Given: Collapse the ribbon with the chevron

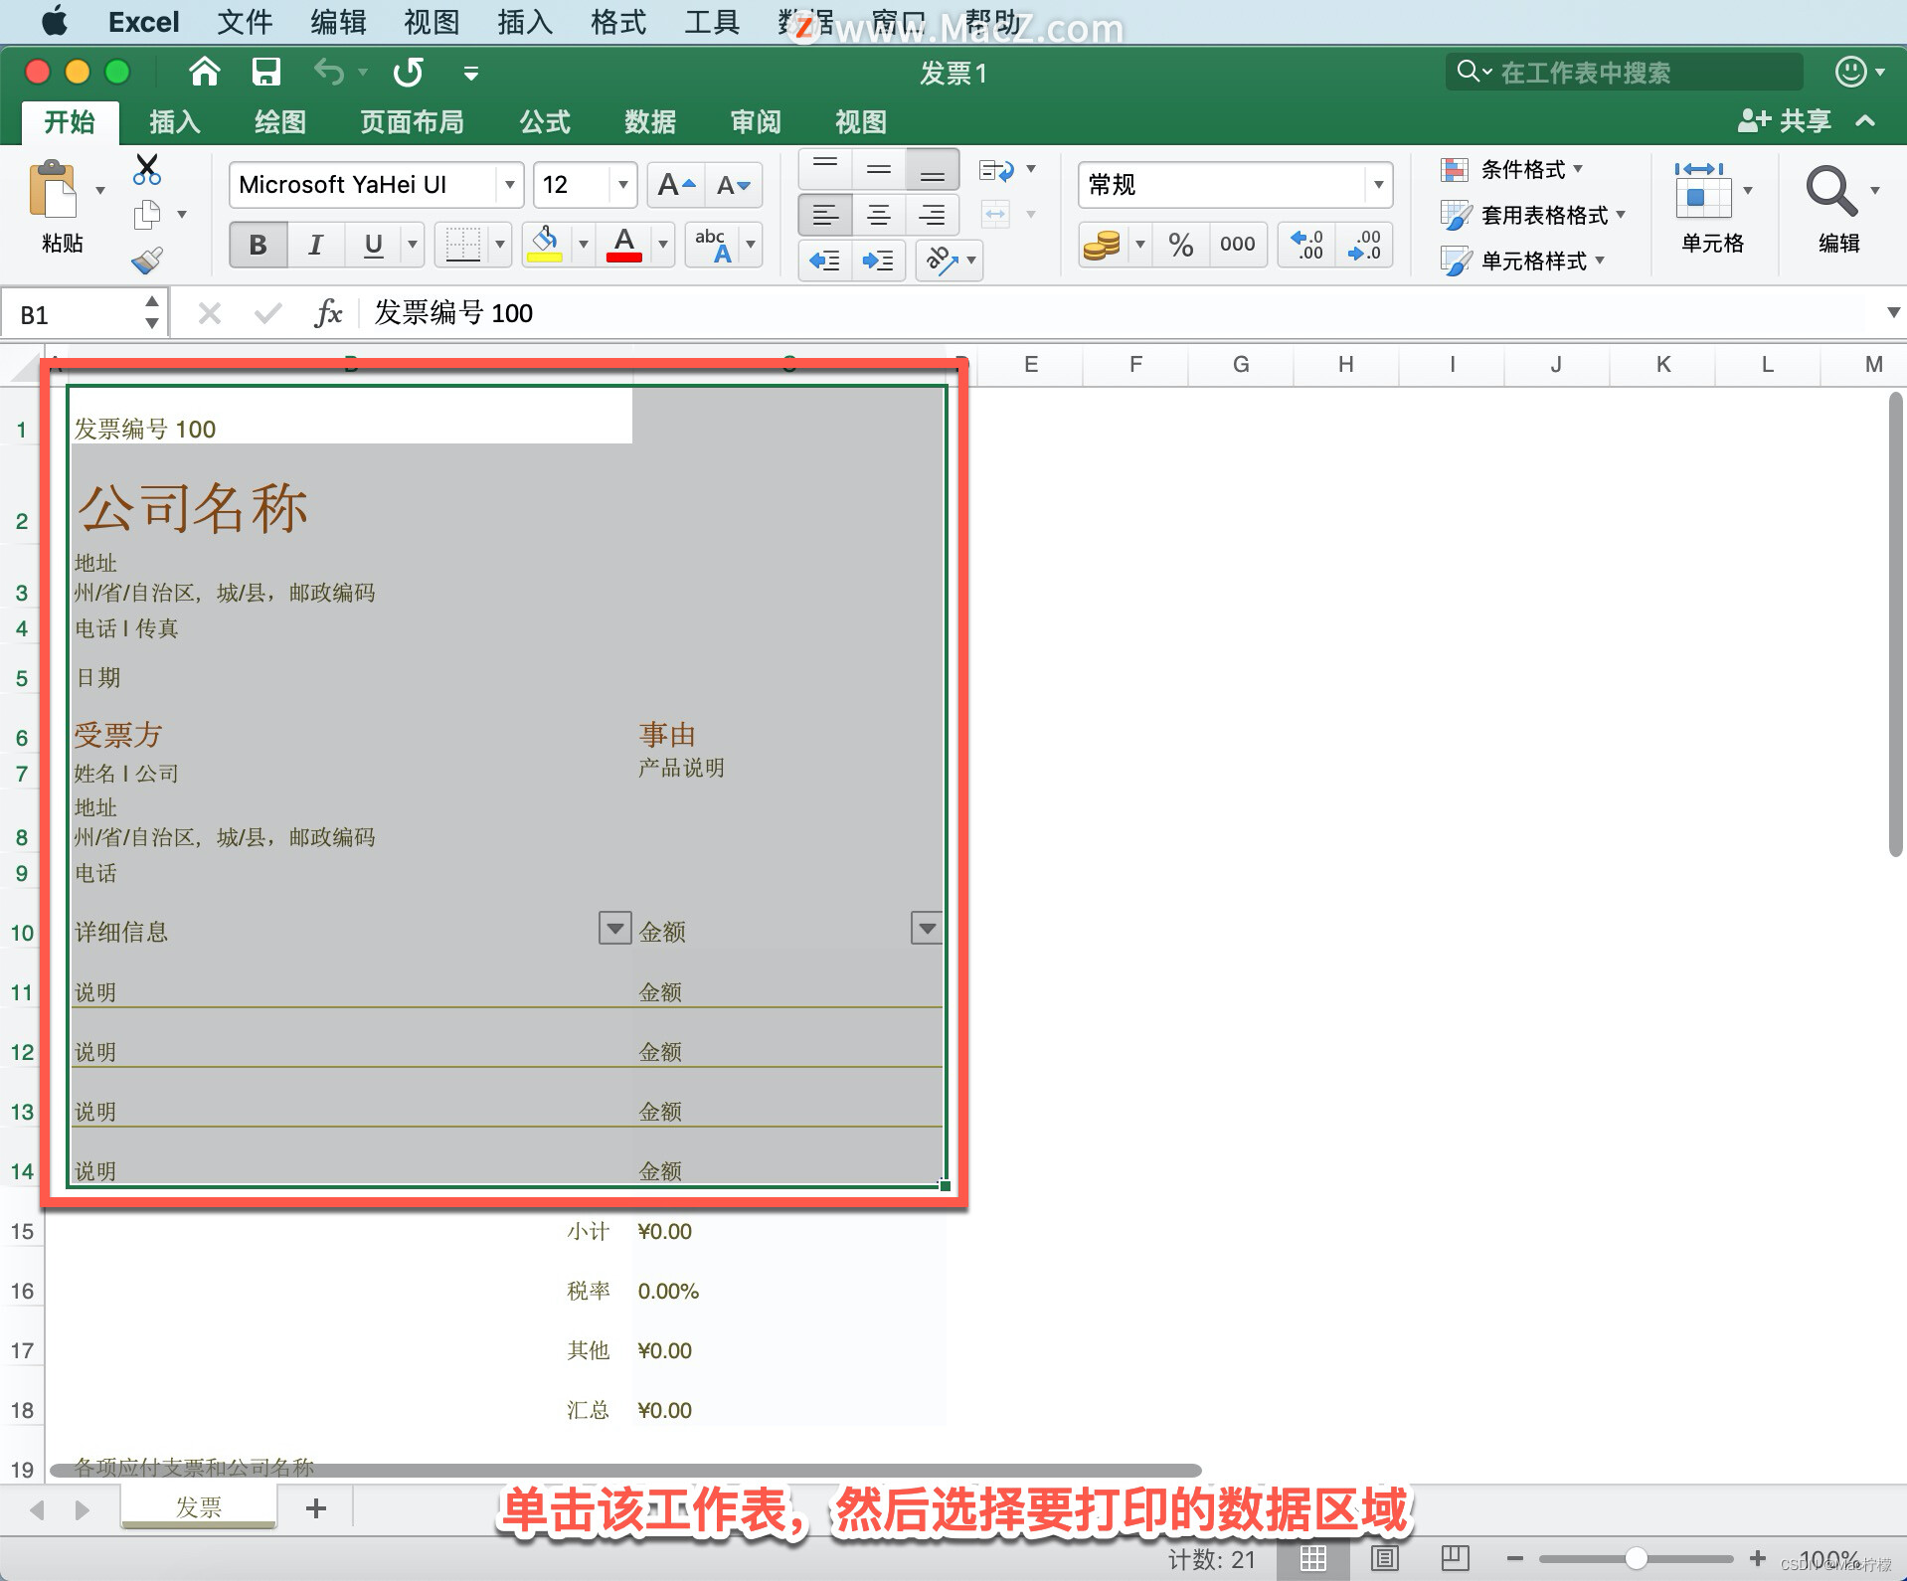Looking at the screenshot, I should 1865,121.
